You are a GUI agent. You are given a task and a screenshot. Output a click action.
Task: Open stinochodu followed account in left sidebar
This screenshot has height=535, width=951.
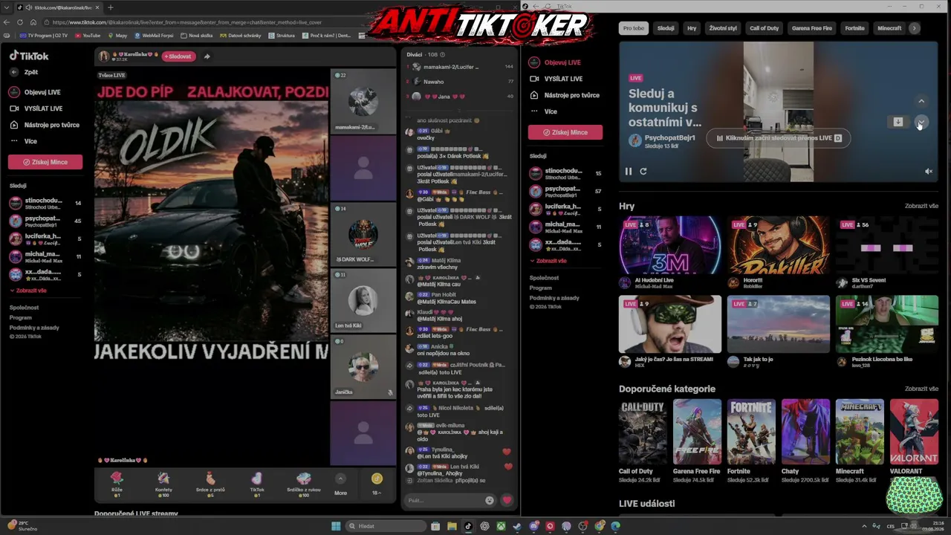click(45, 203)
